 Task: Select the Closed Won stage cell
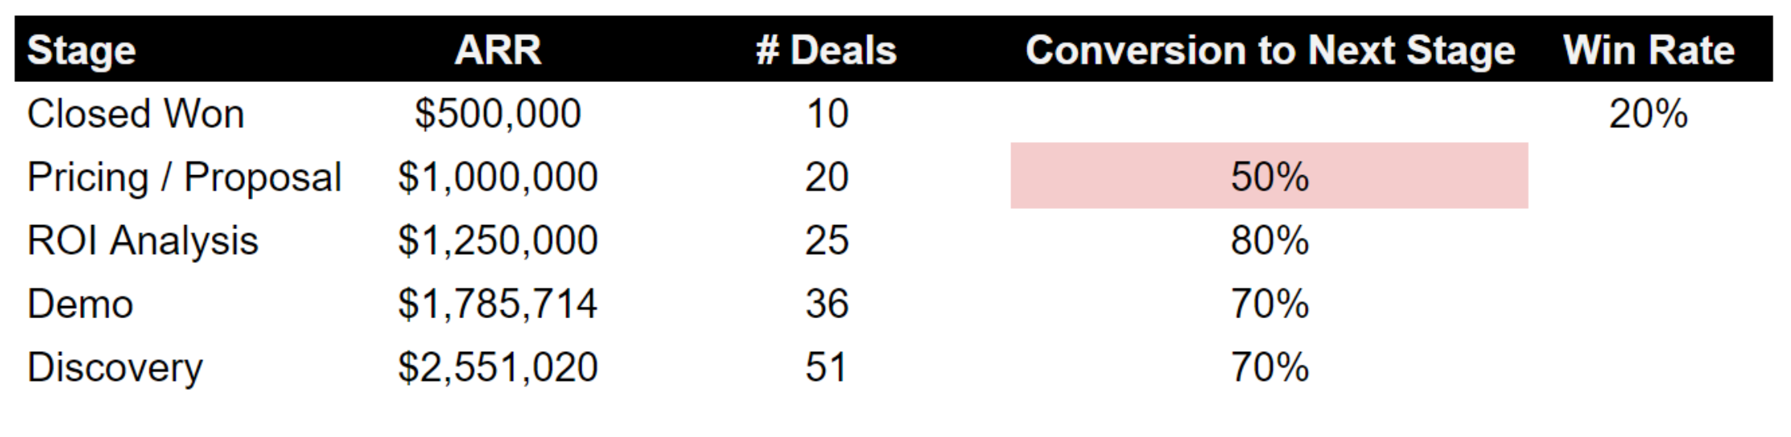[135, 114]
